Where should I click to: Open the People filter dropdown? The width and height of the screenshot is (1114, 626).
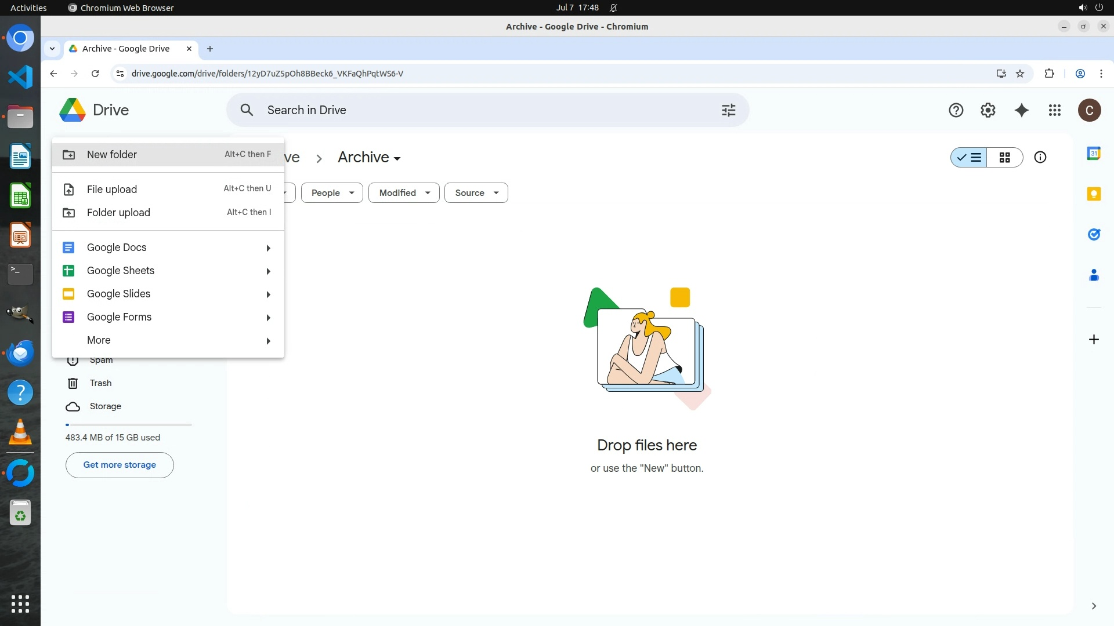(x=332, y=193)
